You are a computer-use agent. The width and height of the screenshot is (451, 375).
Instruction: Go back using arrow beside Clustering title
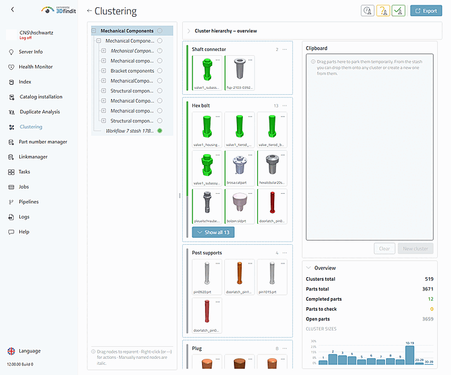(90, 11)
